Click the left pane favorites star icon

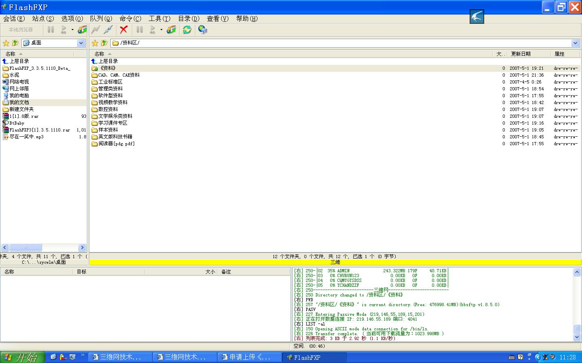point(6,43)
